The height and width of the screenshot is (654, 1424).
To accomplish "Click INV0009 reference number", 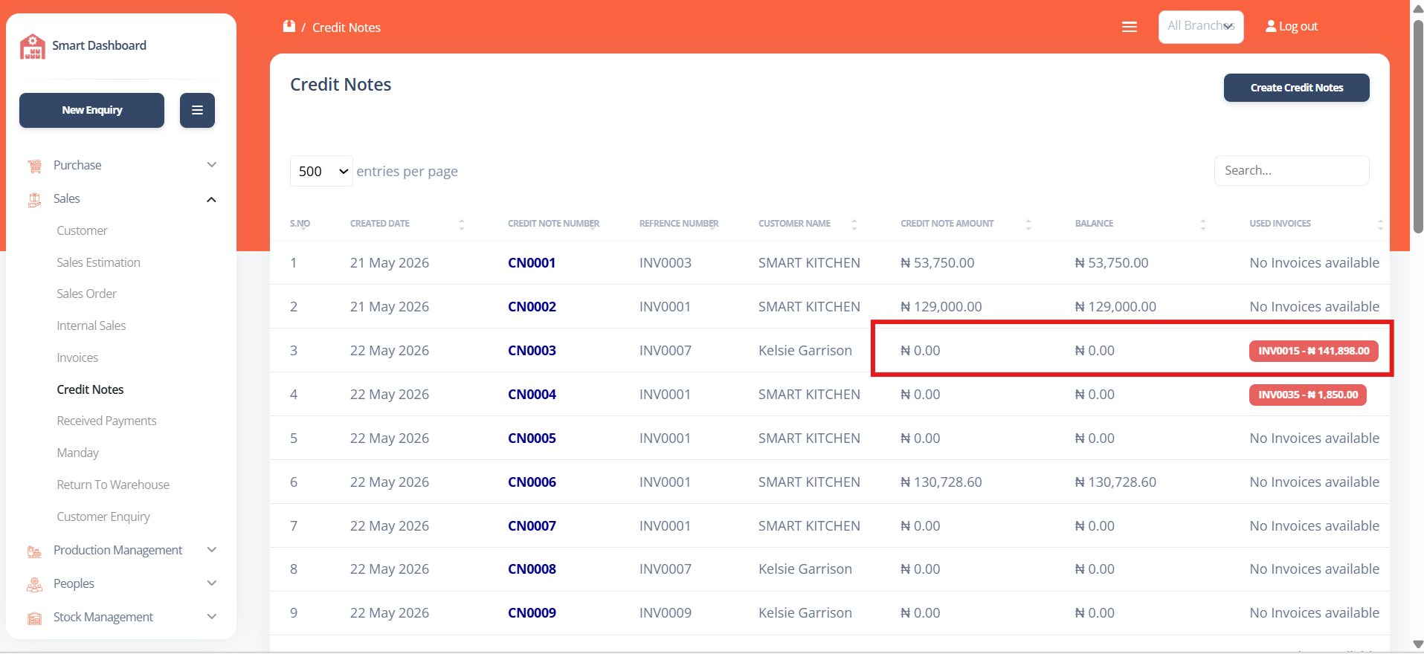I will [x=665, y=612].
